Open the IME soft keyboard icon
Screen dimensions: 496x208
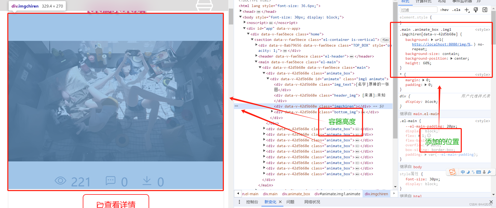(479, 172)
